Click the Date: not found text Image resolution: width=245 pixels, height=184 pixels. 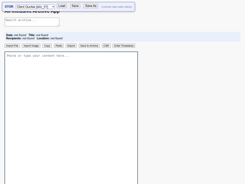16,35
